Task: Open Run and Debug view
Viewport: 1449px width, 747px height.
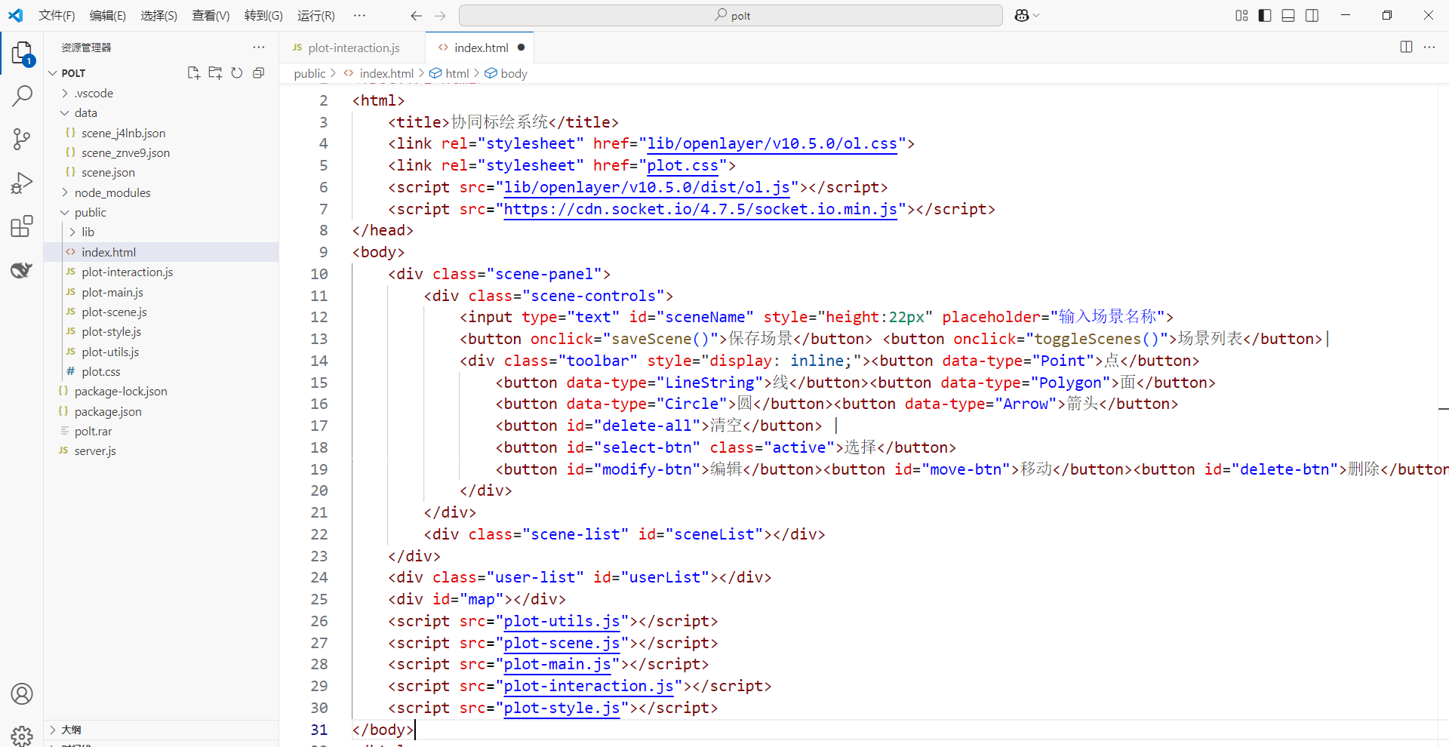Action: pos(22,183)
